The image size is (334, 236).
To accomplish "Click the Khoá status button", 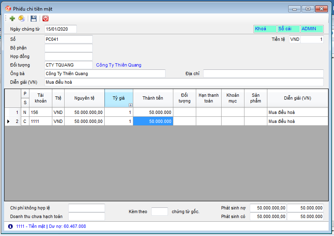I will 265,29.
